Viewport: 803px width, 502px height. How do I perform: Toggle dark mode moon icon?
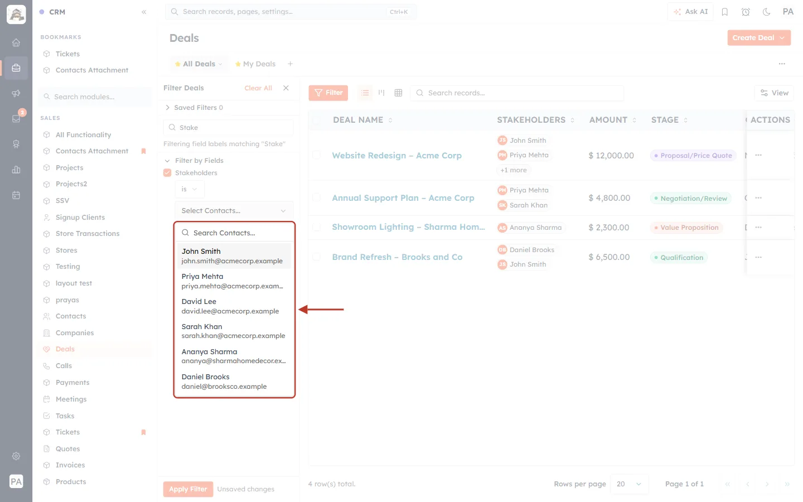click(x=766, y=12)
